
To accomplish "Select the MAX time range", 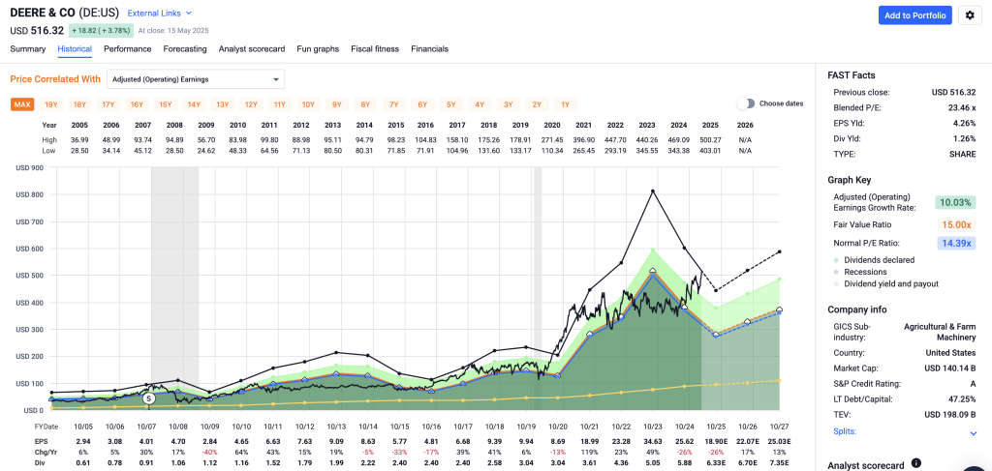I will coord(22,104).
